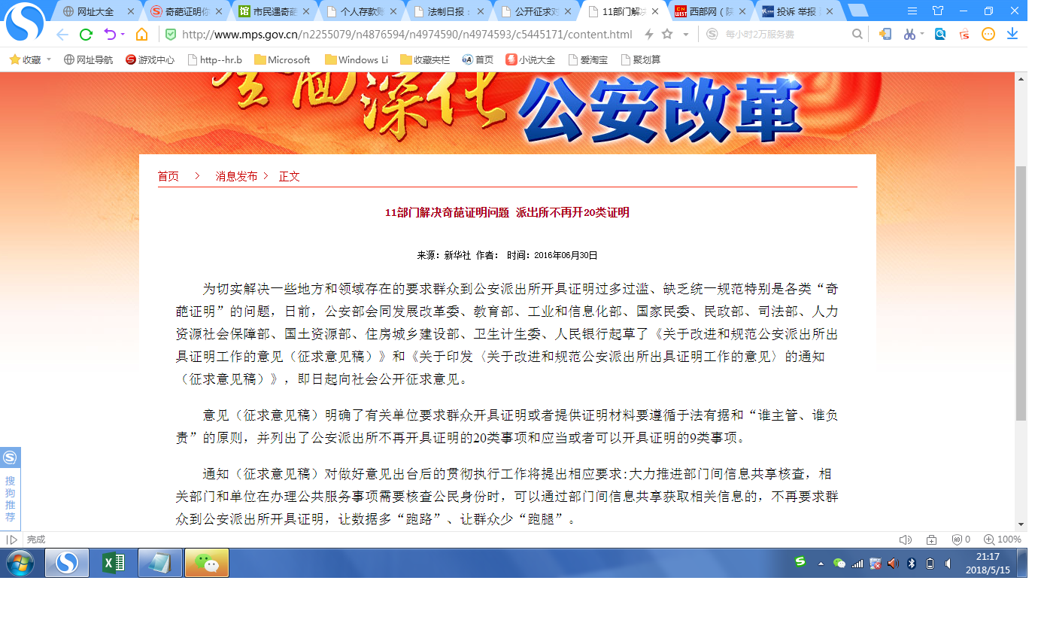The width and height of the screenshot is (1038, 617).
Task: Open the skin changer shirt icon
Action: pos(937,11)
